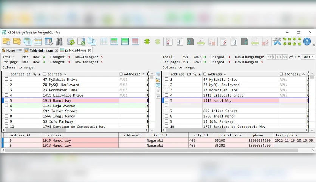Viewport: 316px width, 182px height.
Task: Select the public.address tab
Action: (x=76, y=50)
